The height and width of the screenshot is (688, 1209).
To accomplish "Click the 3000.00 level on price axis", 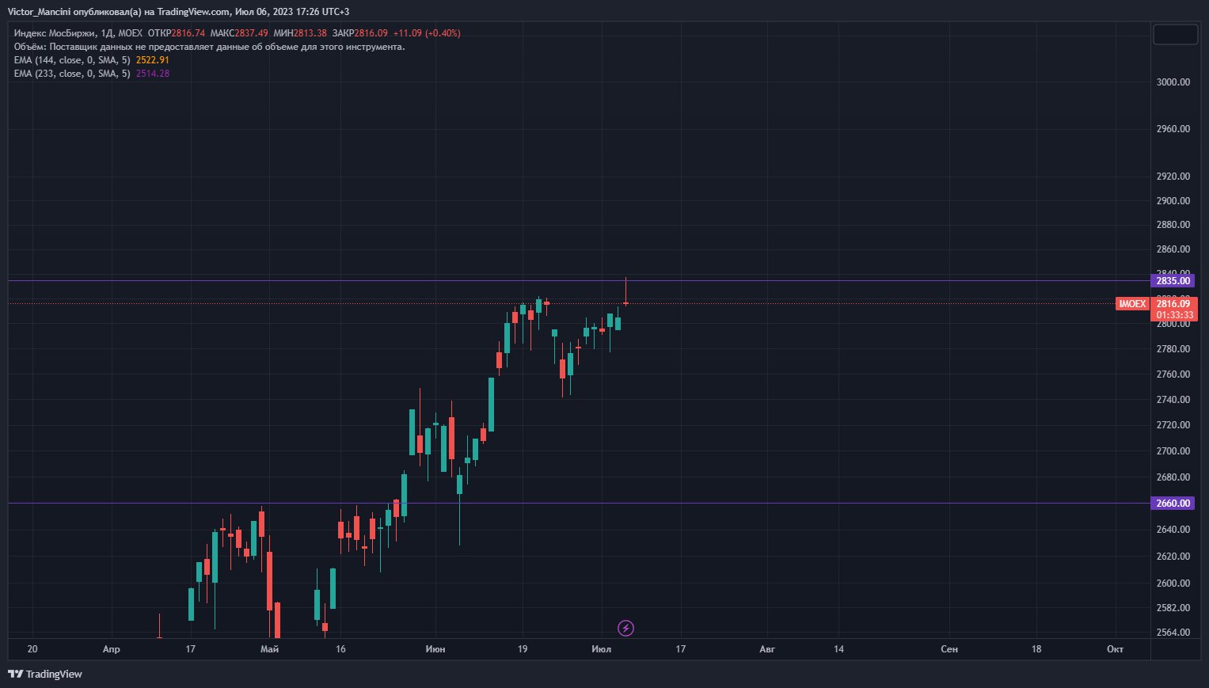I will point(1173,82).
